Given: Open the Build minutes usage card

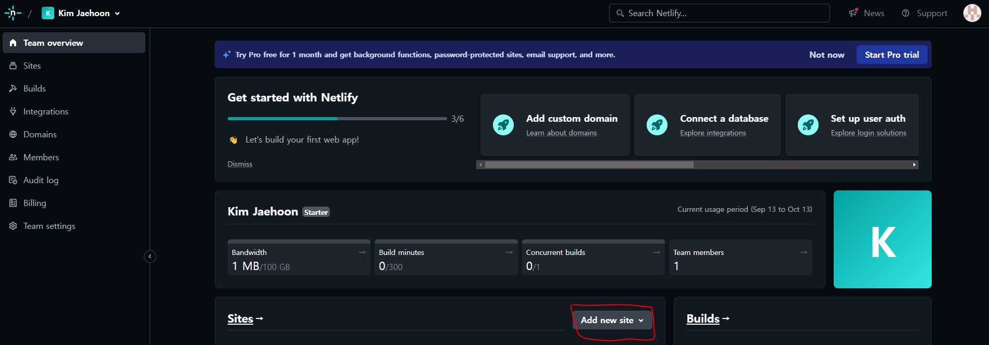Looking at the screenshot, I should click(446, 257).
